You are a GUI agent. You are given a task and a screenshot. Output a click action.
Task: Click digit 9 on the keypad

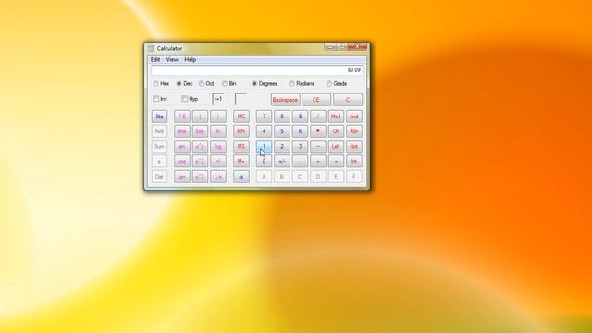(300, 117)
